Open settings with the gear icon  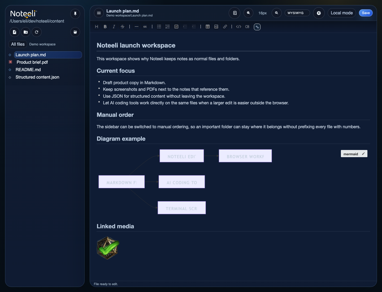[319, 13]
